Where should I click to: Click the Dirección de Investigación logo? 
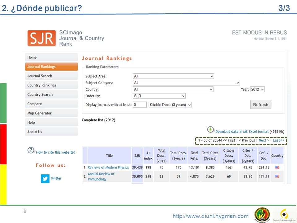(284, 215)
